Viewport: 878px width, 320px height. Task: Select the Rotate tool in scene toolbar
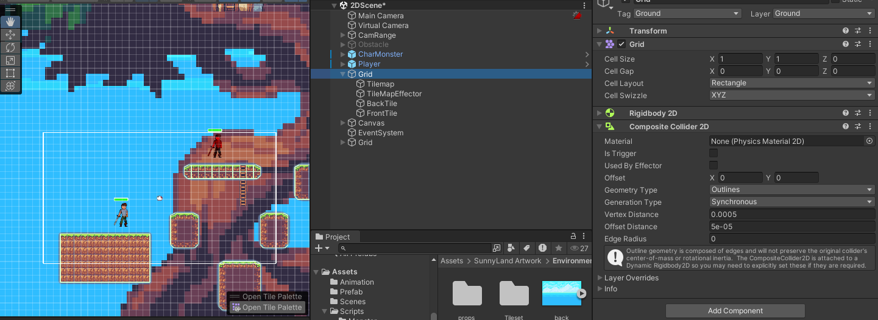10,48
